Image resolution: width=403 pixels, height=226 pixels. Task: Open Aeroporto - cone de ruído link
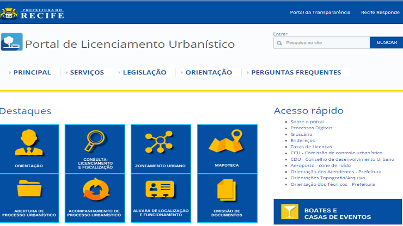click(321, 166)
